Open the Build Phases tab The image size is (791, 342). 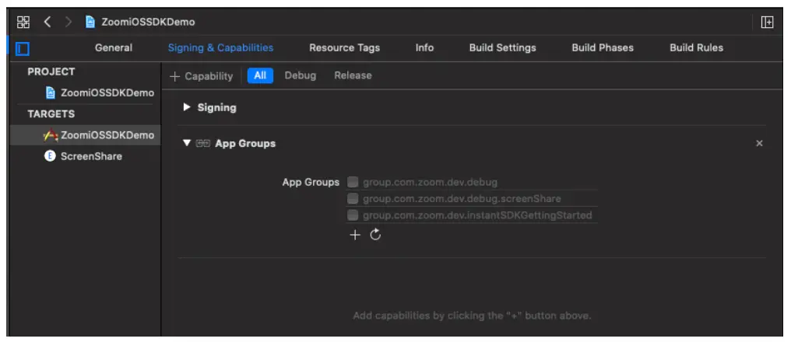[x=602, y=48]
